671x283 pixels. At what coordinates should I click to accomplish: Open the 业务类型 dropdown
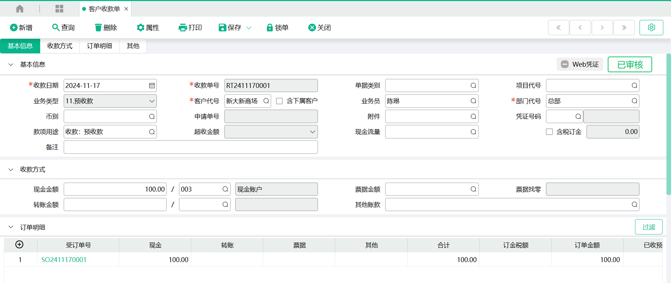[x=152, y=101]
